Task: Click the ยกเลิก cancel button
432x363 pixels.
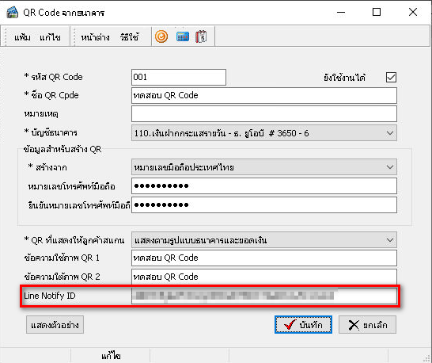Action: click(x=367, y=325)
